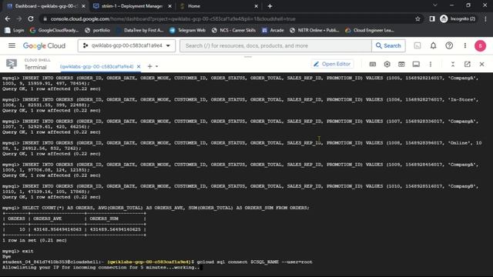Open the Incognito profile indicator
Viewport: 493px width, 277px height.
(x=458, y=18)
